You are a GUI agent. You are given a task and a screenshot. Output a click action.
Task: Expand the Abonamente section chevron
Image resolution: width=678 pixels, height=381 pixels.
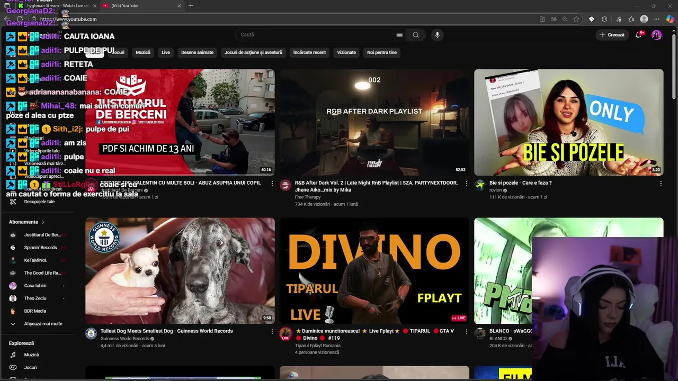coord(43,222)
